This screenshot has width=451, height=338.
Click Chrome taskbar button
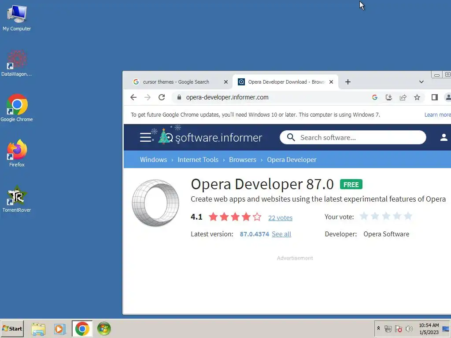pyautogui.click(x=82, y=329)
